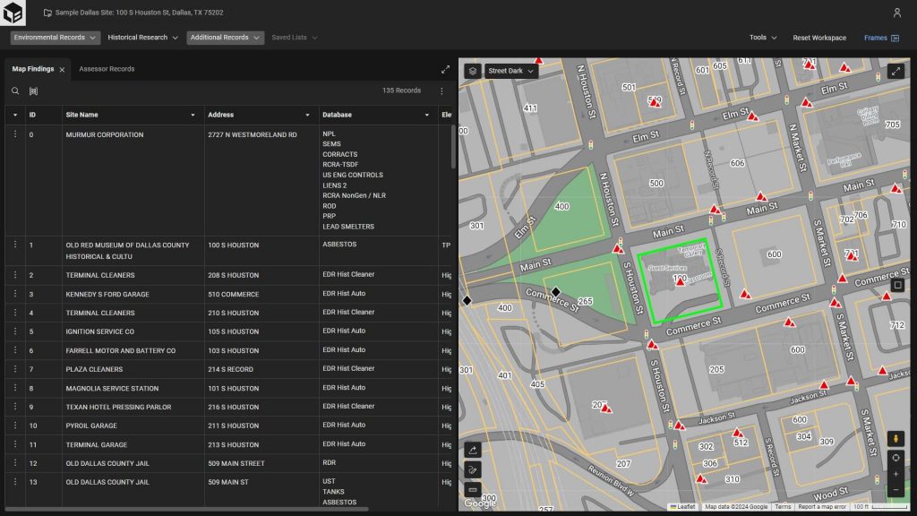Click Reset Workspace
Viewport: 917px width, 516px height.
tap(819, 38)
